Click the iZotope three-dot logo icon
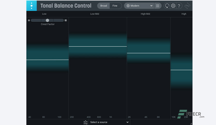The image size is (216, 125). tap(32, 6)
